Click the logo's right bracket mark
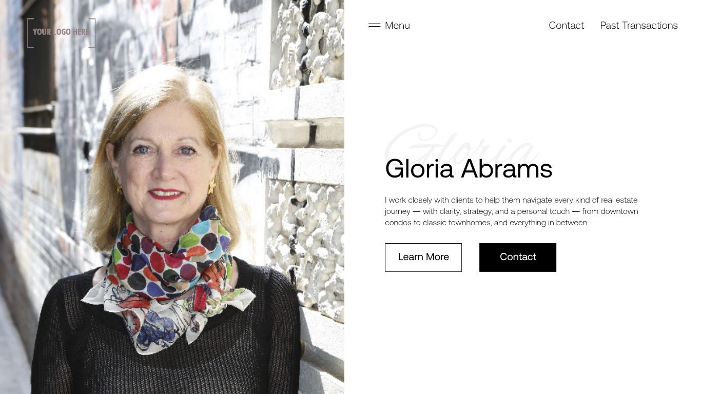The height and width of the screenshot is (394, 701). pos(93,33)
